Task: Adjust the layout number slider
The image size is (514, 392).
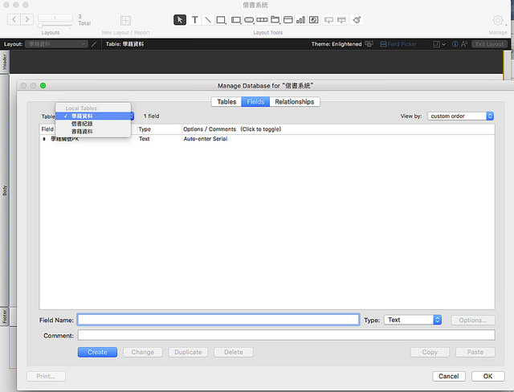Action: (40, 26)
